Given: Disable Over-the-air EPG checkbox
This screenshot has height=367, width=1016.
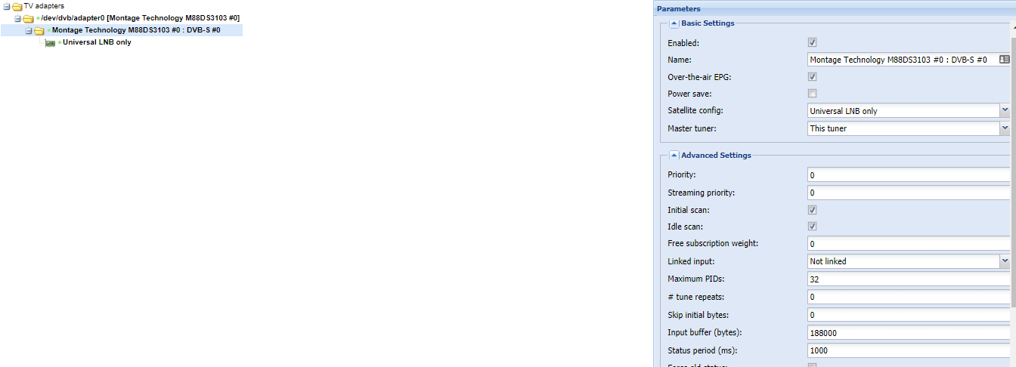Looking at the screenshot, I should 813,77.
